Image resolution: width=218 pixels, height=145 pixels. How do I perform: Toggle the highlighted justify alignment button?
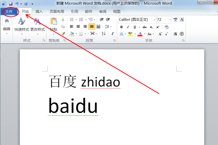click(x=92, y=26)
